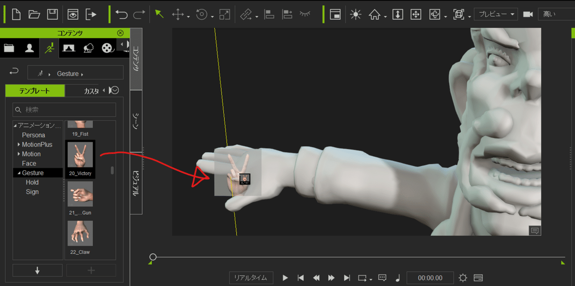Expand the Motion tree node
575x286 pixels.
tap(19, 154)
